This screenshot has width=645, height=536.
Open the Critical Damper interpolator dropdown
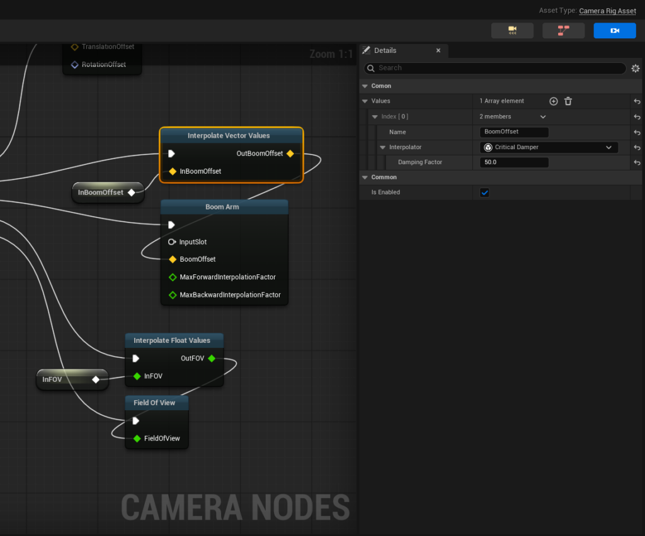coord(549,147)
